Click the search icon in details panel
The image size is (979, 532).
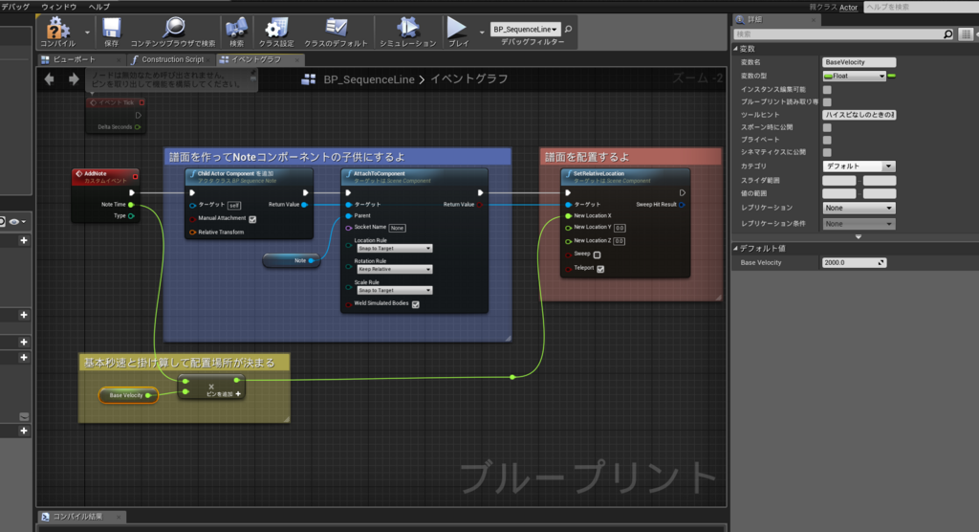[x=947, y=33]
